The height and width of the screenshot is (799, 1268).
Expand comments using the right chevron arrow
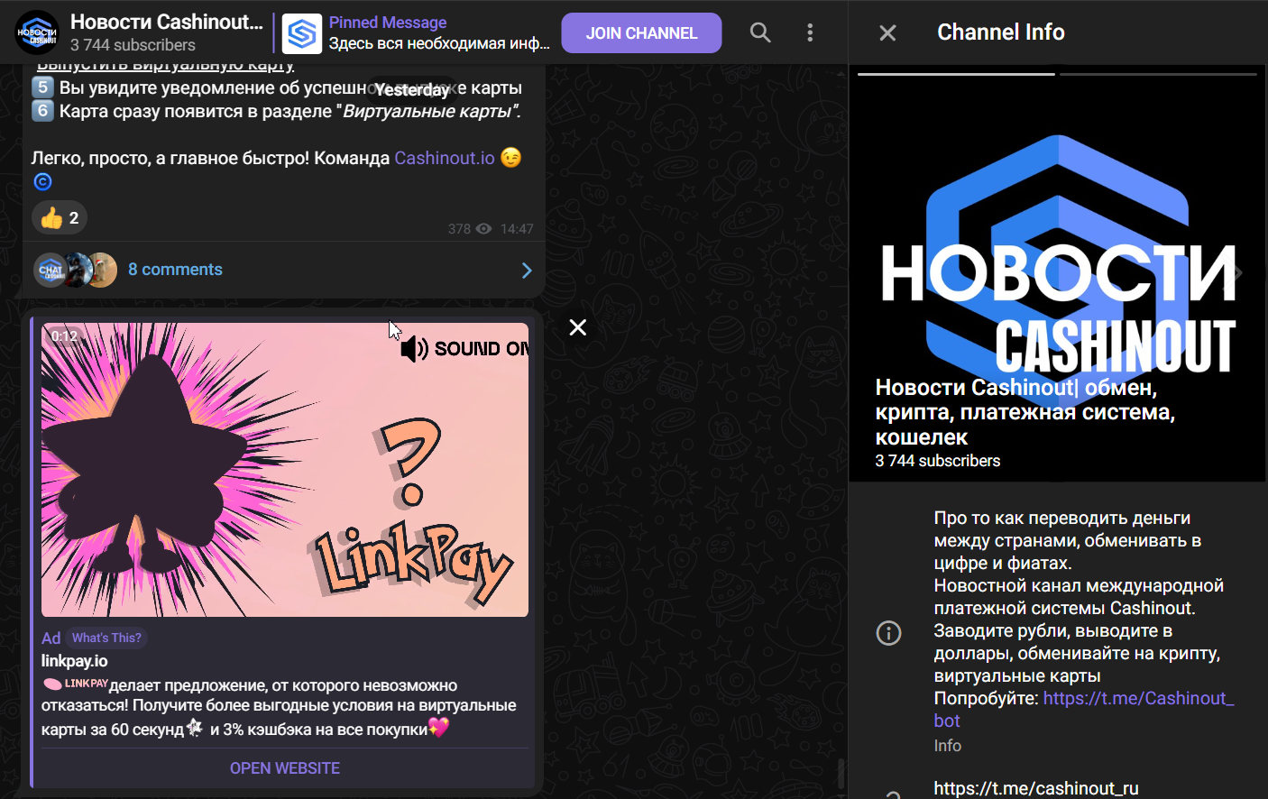click(527, 271)
